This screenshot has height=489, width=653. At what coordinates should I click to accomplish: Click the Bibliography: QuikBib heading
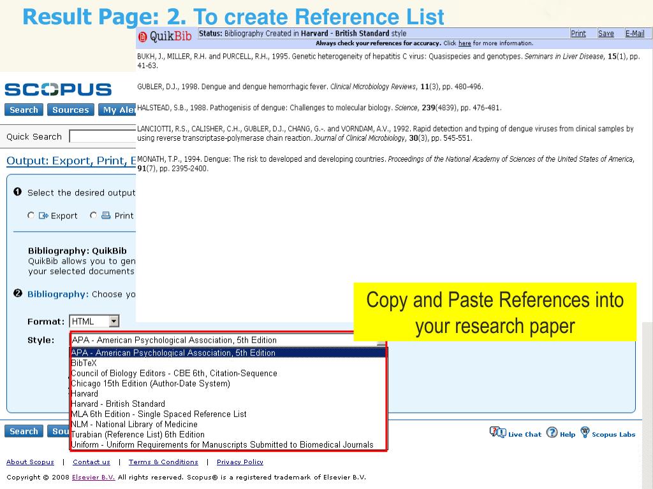77,251
